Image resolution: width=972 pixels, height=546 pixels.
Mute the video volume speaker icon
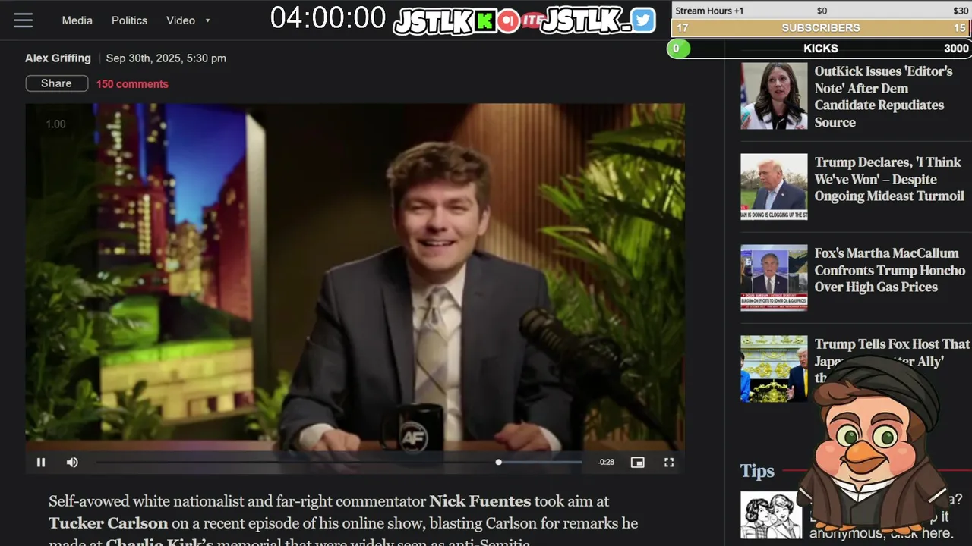72,462
